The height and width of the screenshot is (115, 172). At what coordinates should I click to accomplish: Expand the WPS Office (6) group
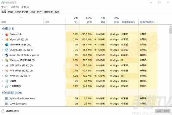(2, 71)
